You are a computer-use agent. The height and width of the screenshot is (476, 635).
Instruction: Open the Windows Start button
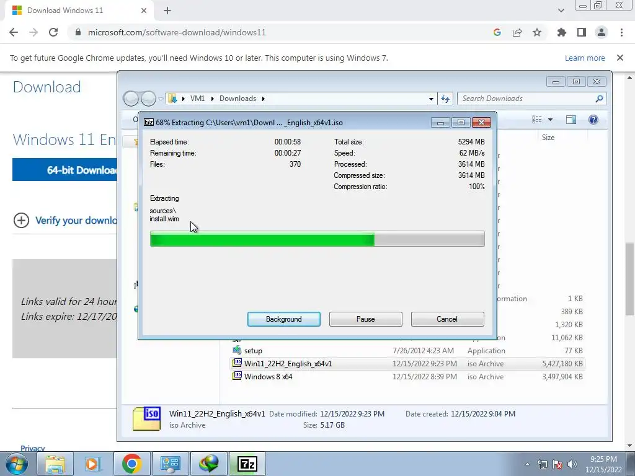click(16, 464)
